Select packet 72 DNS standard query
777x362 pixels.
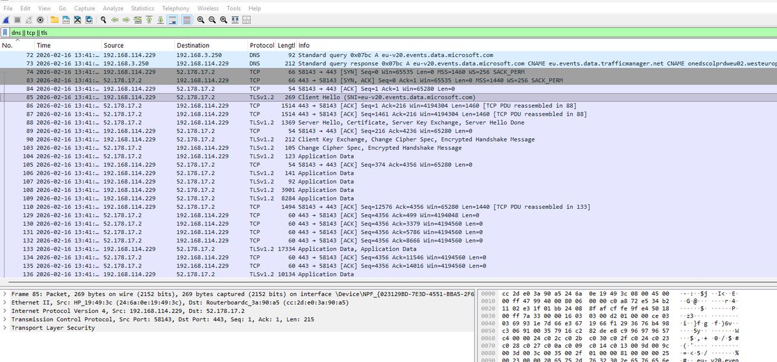point(389,55)
